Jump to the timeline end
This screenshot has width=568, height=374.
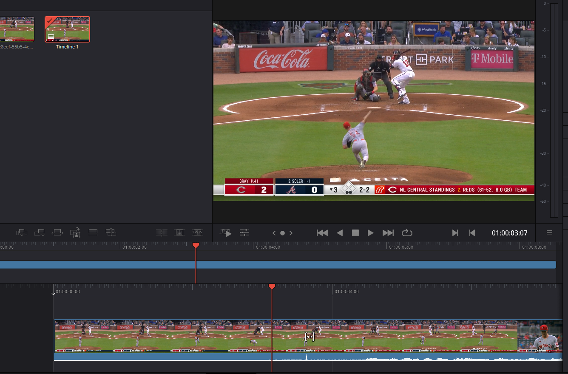click(x=388, y=232)
